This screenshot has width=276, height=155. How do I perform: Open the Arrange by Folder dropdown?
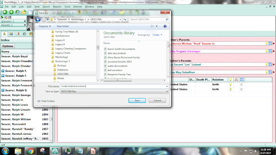tap(157, 35)
